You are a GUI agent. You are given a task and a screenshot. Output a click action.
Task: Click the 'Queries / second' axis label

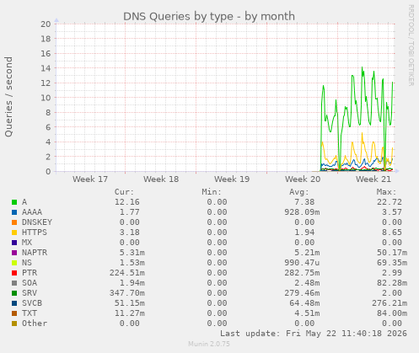[x=8, y=97]
